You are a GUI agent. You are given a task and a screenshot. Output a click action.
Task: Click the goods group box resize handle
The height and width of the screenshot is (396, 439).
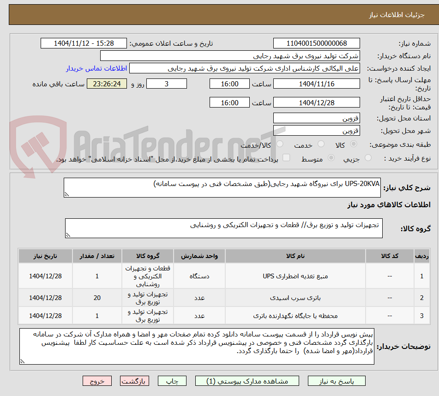[68, 235]
